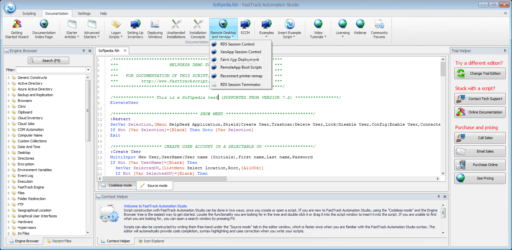
Task: Open Deploying Windows documentation
Action: [x=155, y=29]
